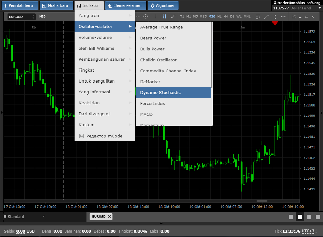Open the Elemen-elemen menu
The height and width of the screenshot is (237, 323).
pyautogui.click(x=126, y=5)
